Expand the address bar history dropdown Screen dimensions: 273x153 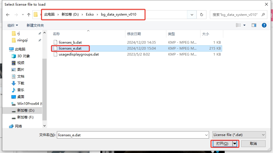coord(192,15)
